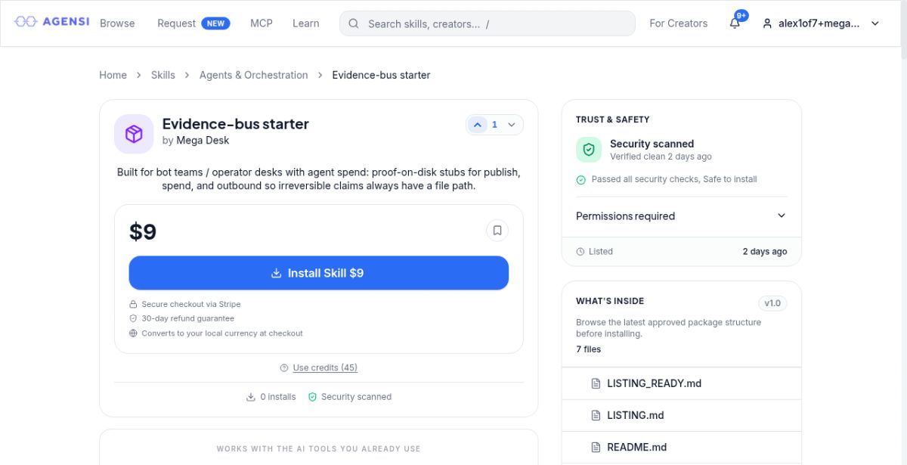Open MCP in the top navigation
This screenshot has height=465, width=907.
[x=262, y=23]
